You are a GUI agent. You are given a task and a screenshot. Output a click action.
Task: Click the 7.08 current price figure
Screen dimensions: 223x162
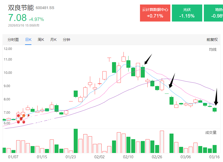17,18
